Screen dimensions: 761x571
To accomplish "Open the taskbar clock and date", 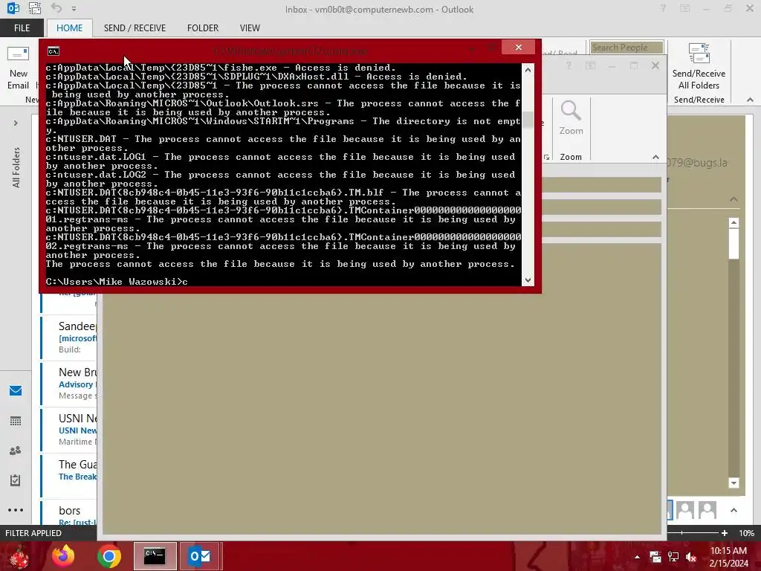I will [728, 557].
